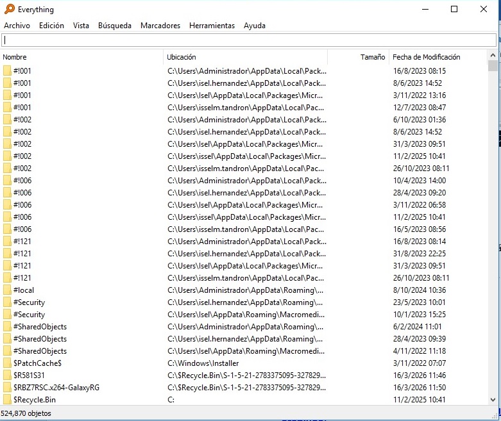
Task: Click folder icon of #!121 dated 16/8/2023 08:14
Action: pos(7,241)
